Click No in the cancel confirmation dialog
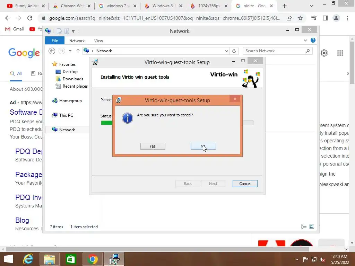Viewport: 355px width, 266px height. 203,146
